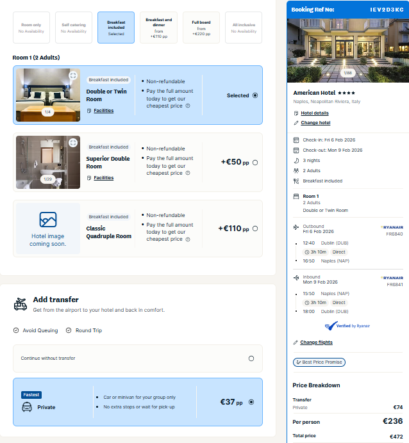Click the transfer shuttle bus icon

point(21,304)
